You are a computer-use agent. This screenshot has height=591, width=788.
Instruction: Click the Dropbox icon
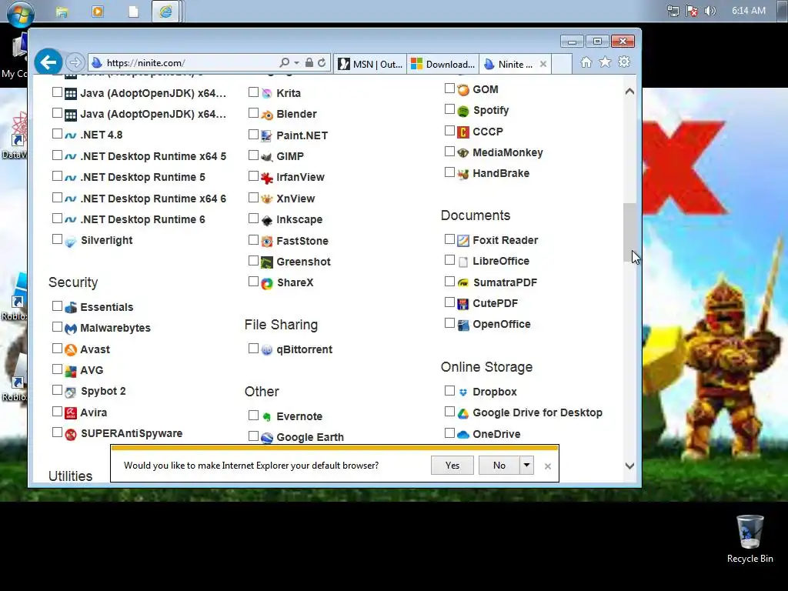[462, 392]
